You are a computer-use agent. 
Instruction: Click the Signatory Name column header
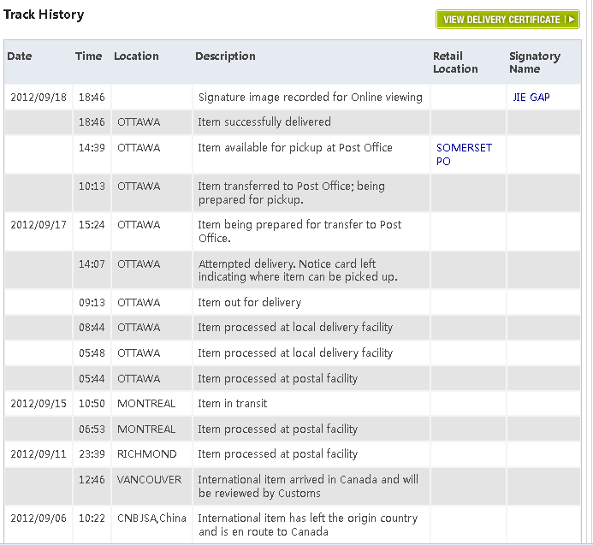pyautogui.click(x=534, y=62)
